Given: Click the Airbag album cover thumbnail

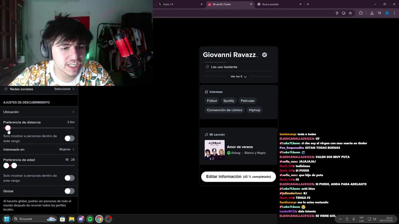Looking at the screenshot, I should (214, 150).
